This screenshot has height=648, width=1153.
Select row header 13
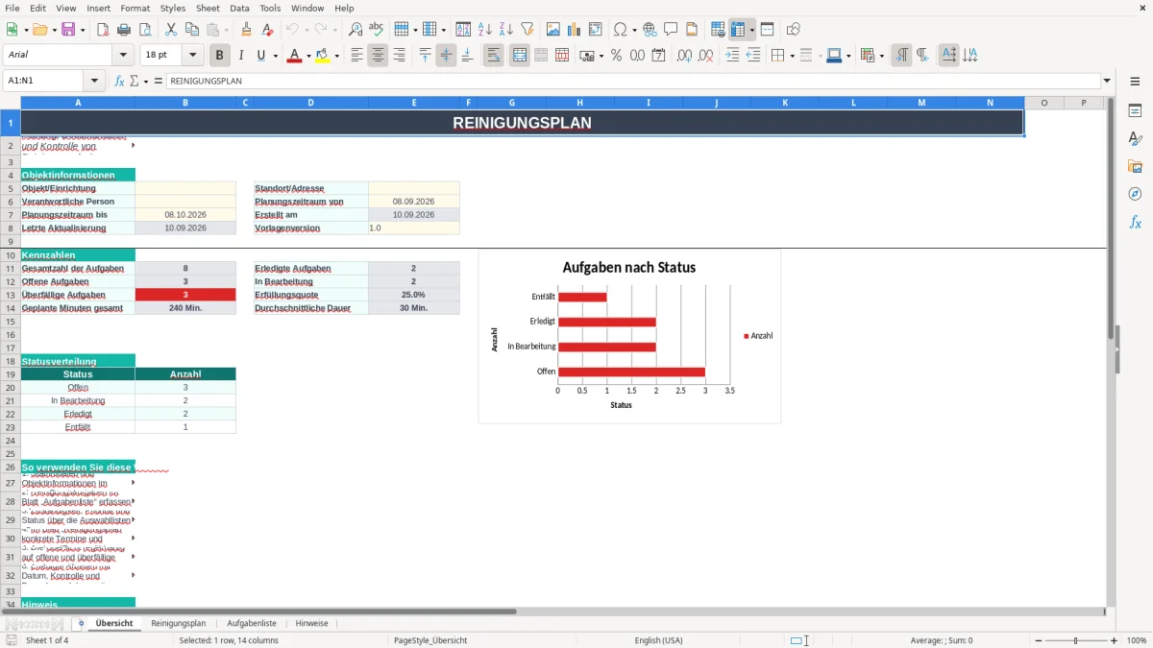10,295
